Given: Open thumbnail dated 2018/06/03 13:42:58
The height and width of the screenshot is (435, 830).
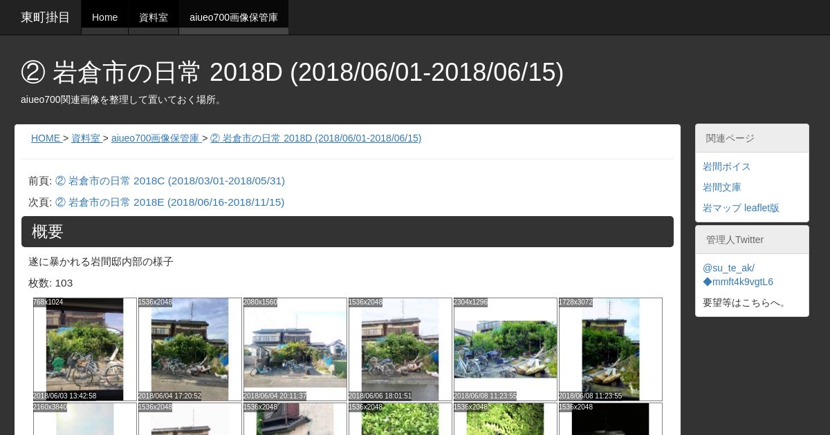Looking at the screenshot, I should 85,349.
